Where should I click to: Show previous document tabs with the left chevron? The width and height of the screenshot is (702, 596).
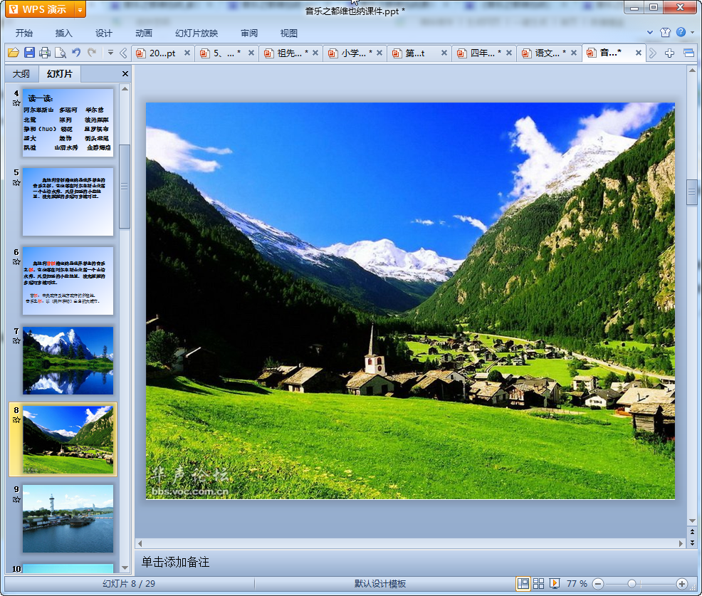(124, 53)
